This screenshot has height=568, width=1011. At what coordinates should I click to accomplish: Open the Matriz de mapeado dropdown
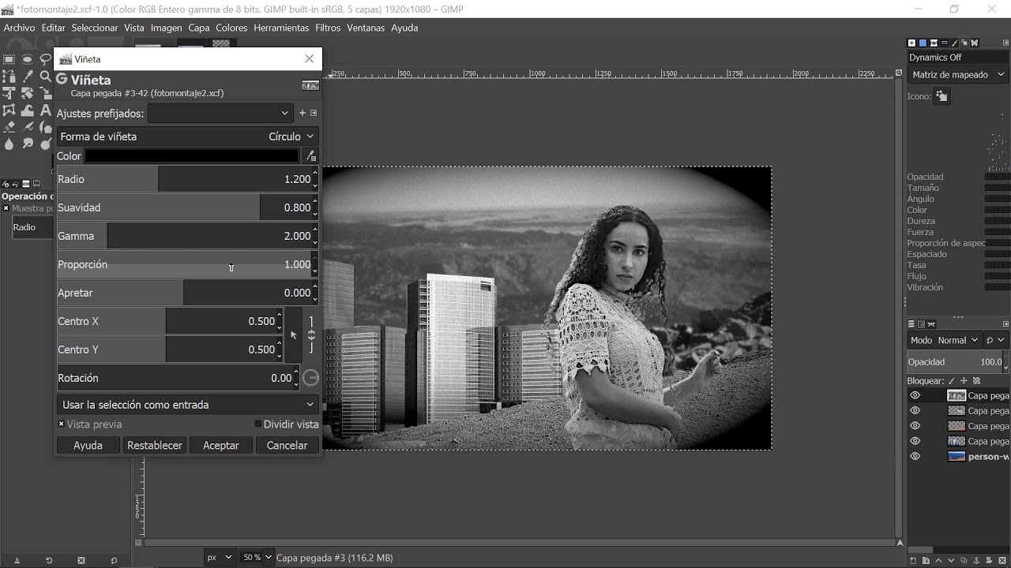tap(958, 75)
